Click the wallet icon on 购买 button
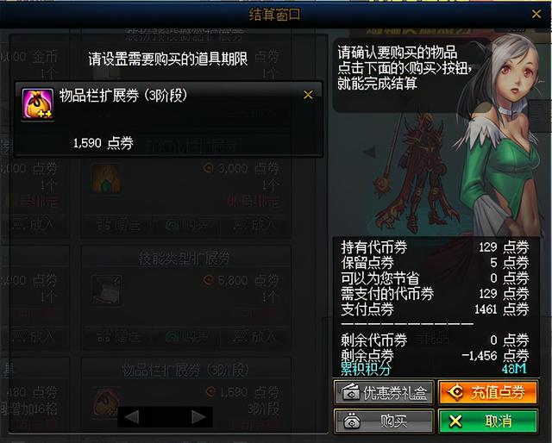The image size is (552, 443). tap(351, 421)
